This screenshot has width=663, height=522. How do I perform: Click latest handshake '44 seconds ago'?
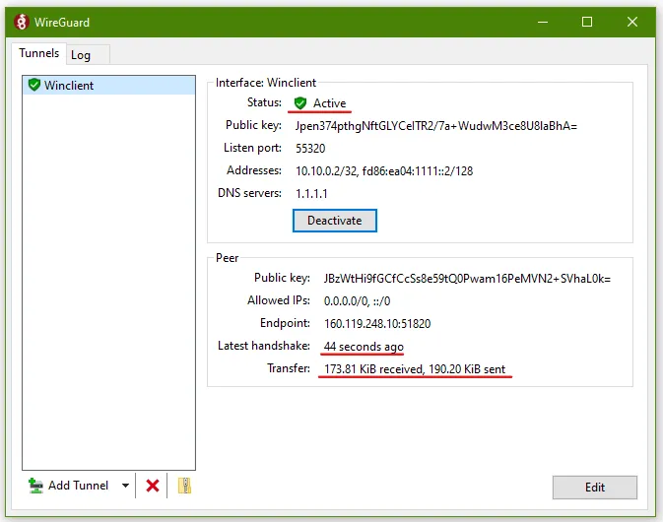click(x=364, y=347)
